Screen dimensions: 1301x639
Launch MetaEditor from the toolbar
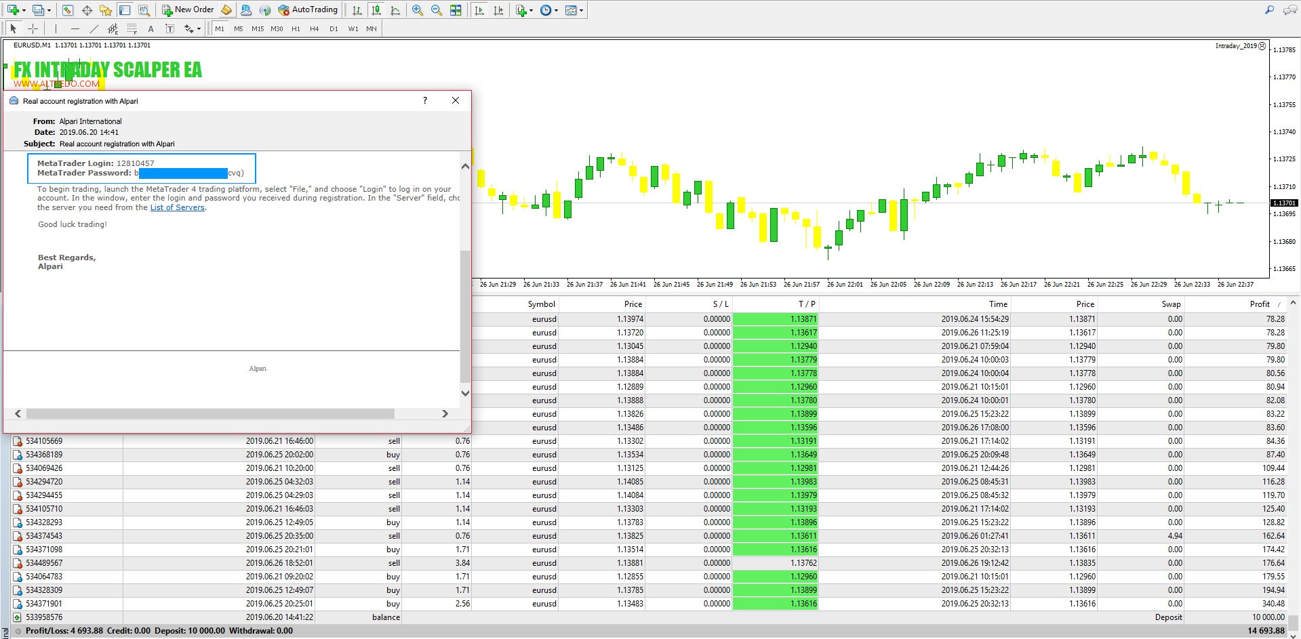(x=226, y=10)
